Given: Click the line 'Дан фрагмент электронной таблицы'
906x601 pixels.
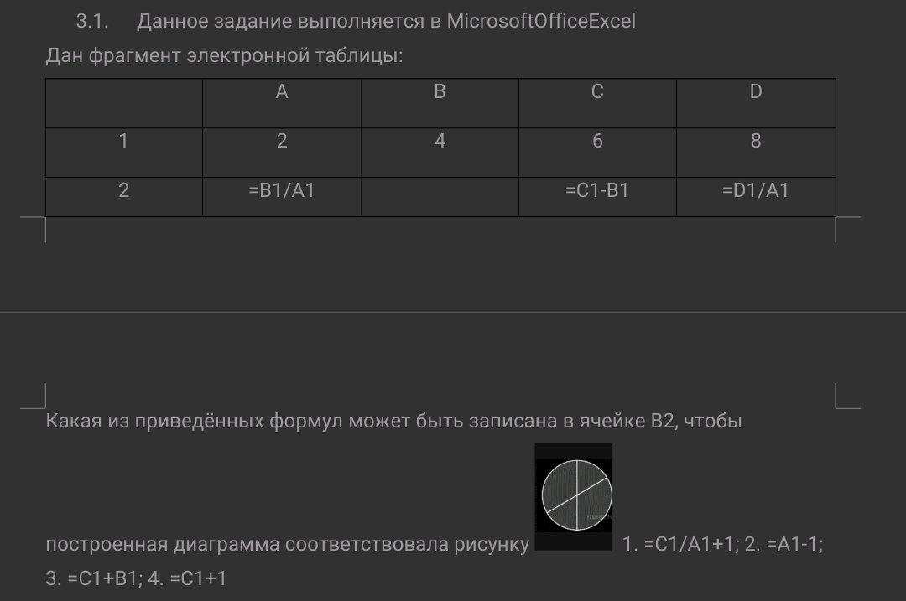Looking at the screenshot, I should [x=224, y=55].
